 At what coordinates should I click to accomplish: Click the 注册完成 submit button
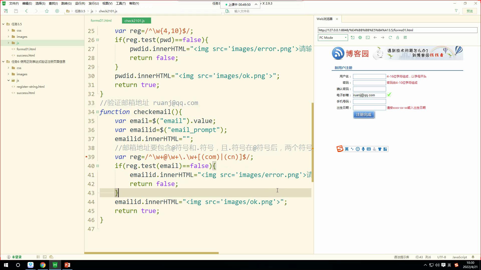click(364, 115)
